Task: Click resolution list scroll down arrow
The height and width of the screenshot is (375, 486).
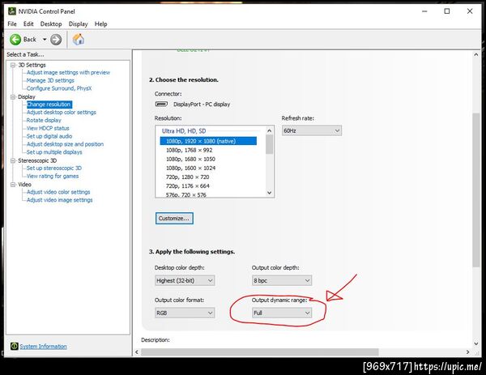Action: [x=270, y=193]
